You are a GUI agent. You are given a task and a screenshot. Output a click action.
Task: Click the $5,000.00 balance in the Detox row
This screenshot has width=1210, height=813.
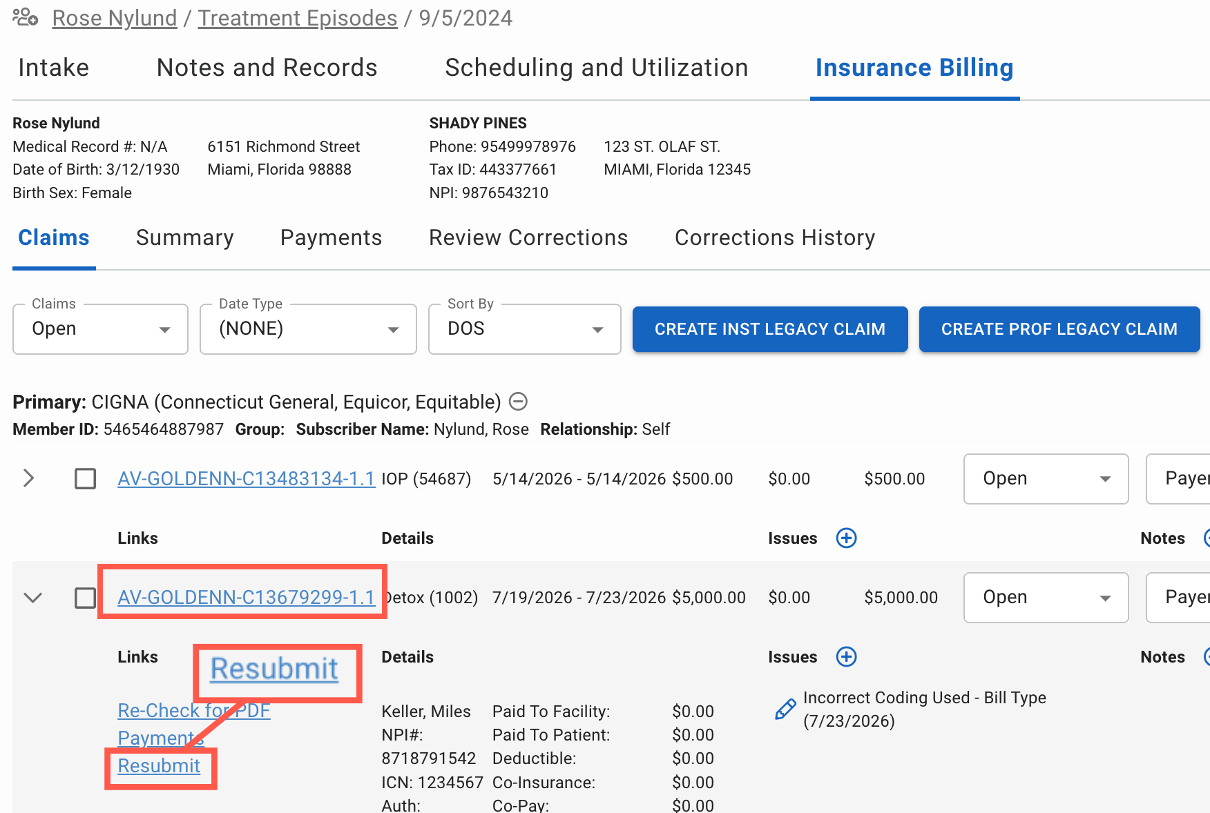[x=901, y=597]
